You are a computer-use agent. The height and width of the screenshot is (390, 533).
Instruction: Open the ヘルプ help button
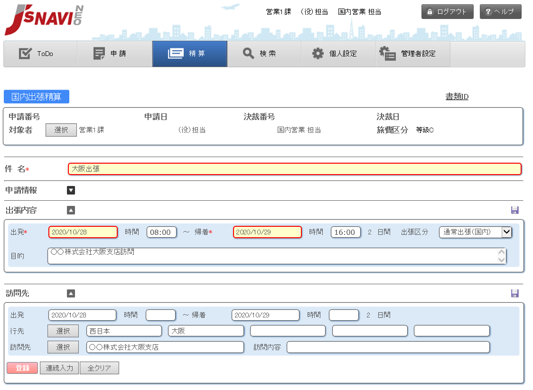500,12
